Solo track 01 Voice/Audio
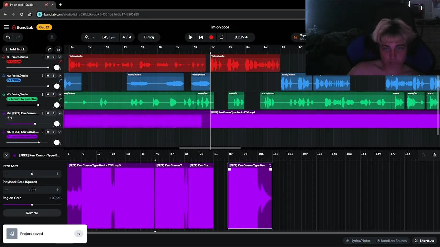Viewport: 440px width, 247px height. (53, 57)
